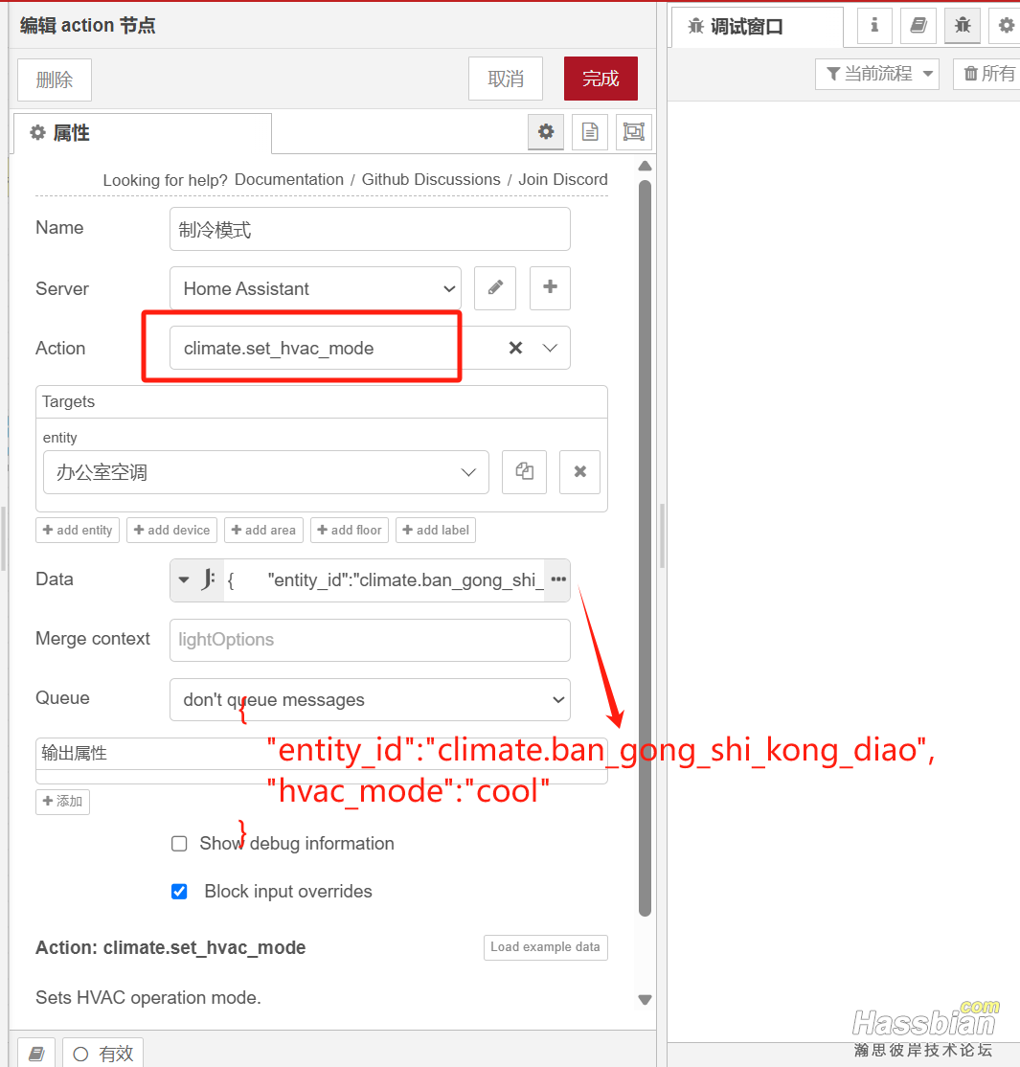Open the Documentation help link
Image resolution: width=1020 pixels, height=1067 pixels.
click(x=288, y=179)
